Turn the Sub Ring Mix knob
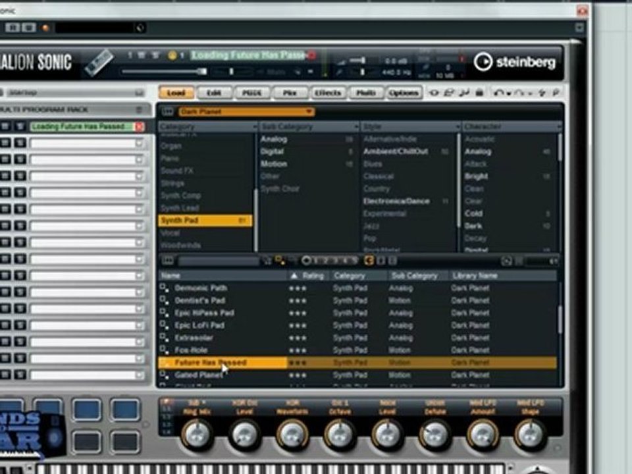632x474 pixels. 197,434
